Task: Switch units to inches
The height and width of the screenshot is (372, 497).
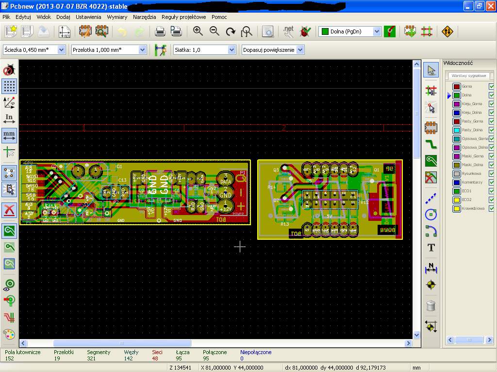Action: (x=9, y=119)
